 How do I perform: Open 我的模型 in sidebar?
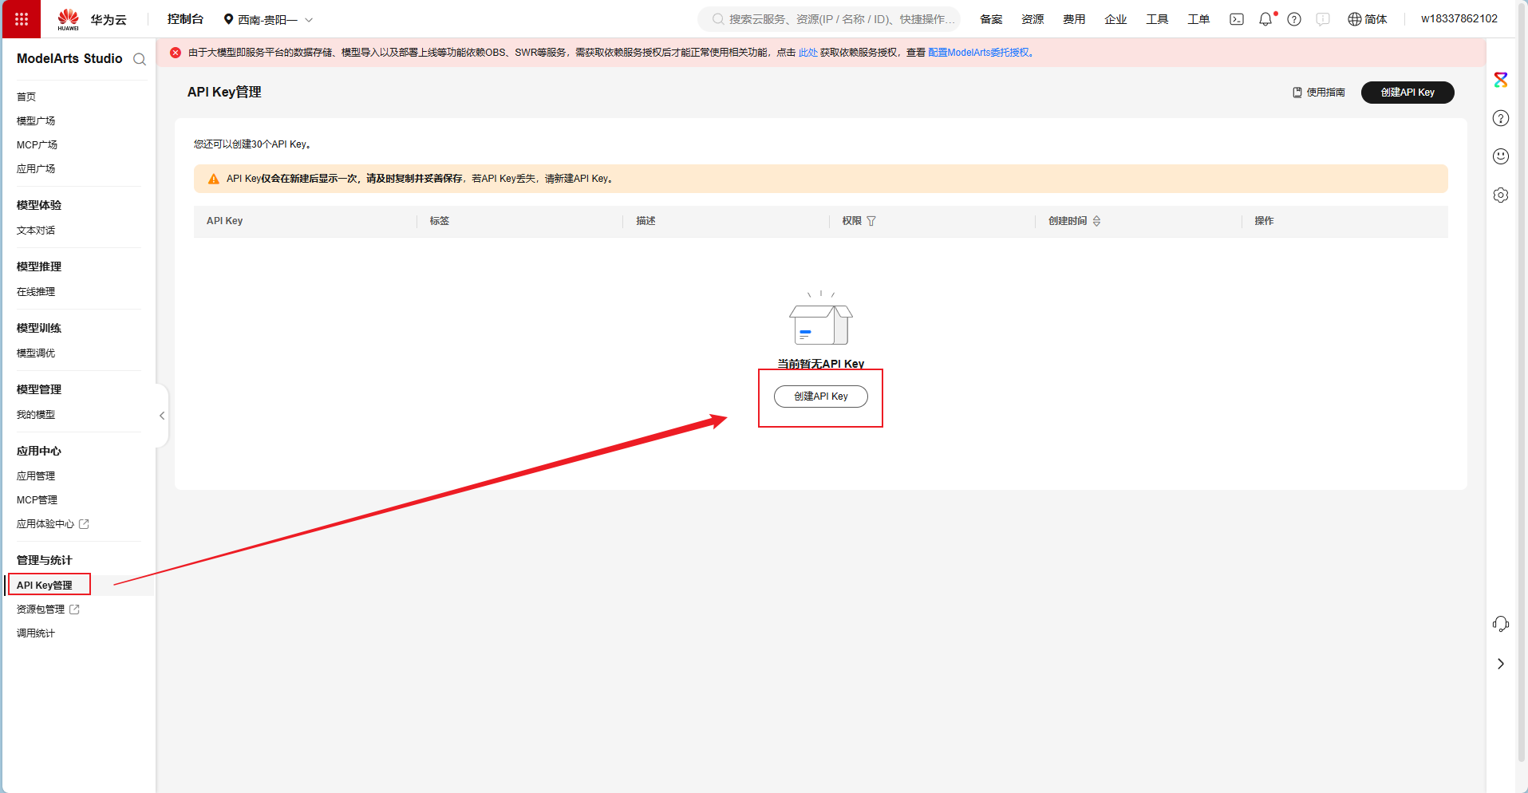click(x=36, y=414)
